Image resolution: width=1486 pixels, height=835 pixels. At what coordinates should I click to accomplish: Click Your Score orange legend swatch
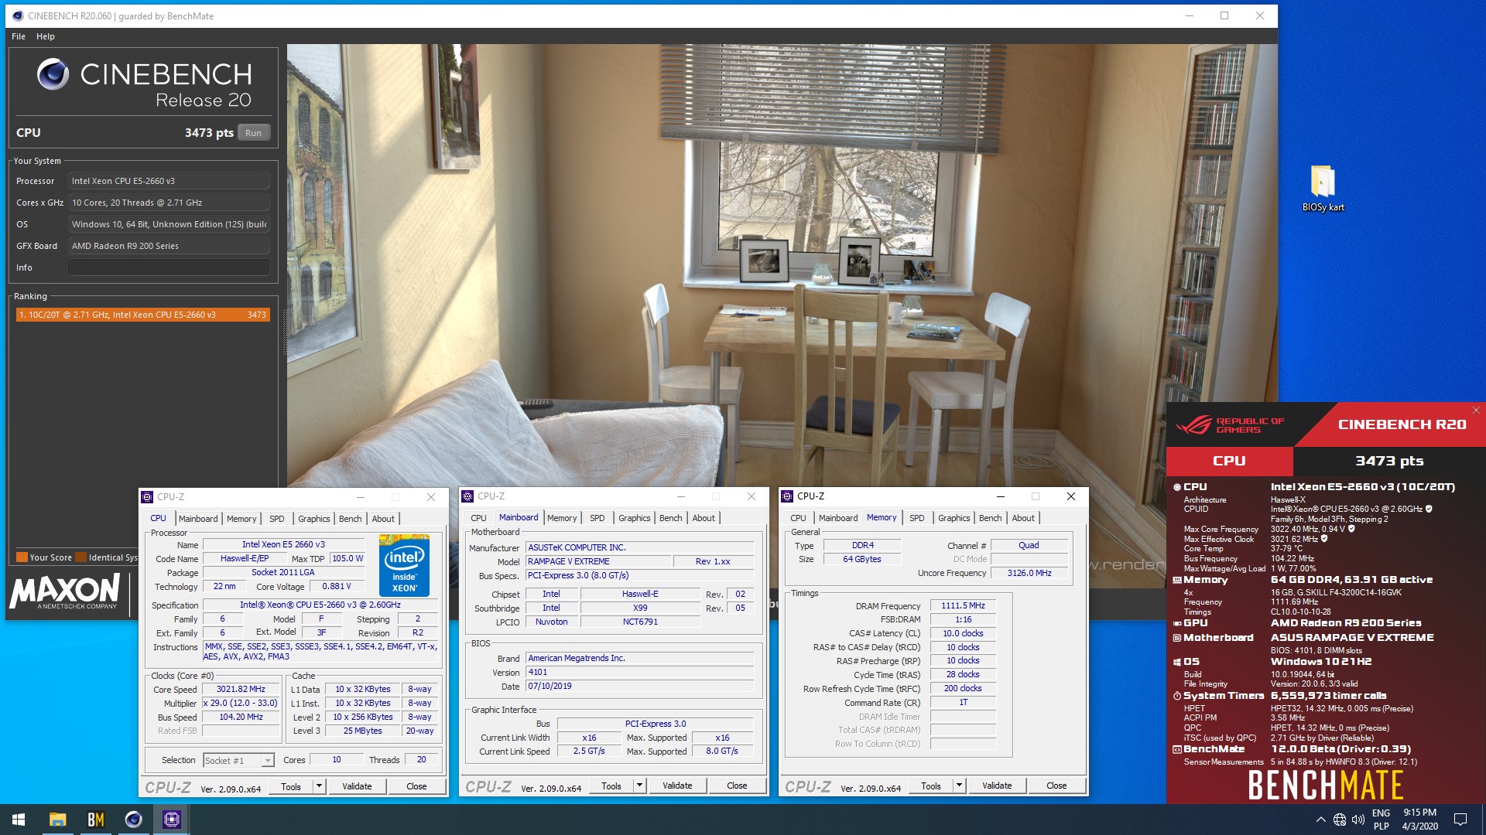point(22,557)
